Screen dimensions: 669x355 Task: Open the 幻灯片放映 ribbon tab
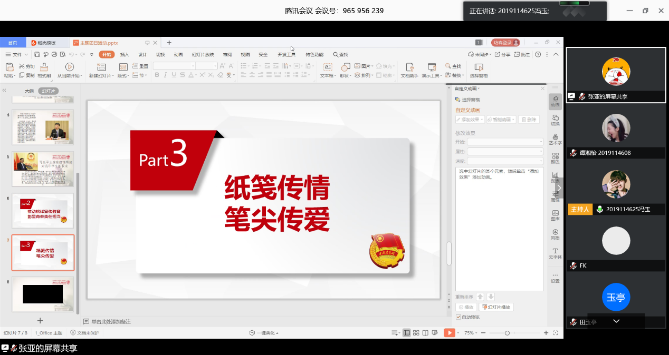tap(203, 54)
